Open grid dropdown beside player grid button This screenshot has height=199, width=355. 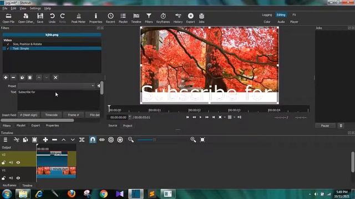(234, 117)
